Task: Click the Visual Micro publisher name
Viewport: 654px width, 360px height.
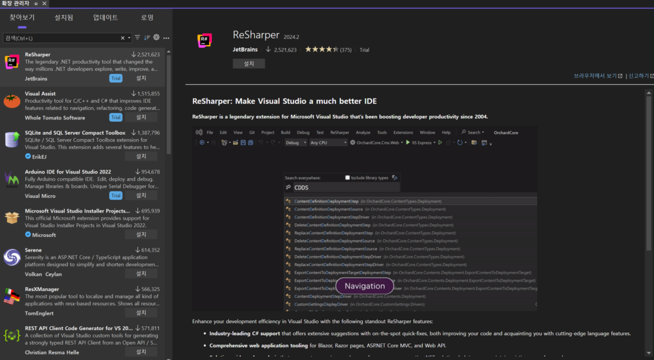Action: pos(40,196)
